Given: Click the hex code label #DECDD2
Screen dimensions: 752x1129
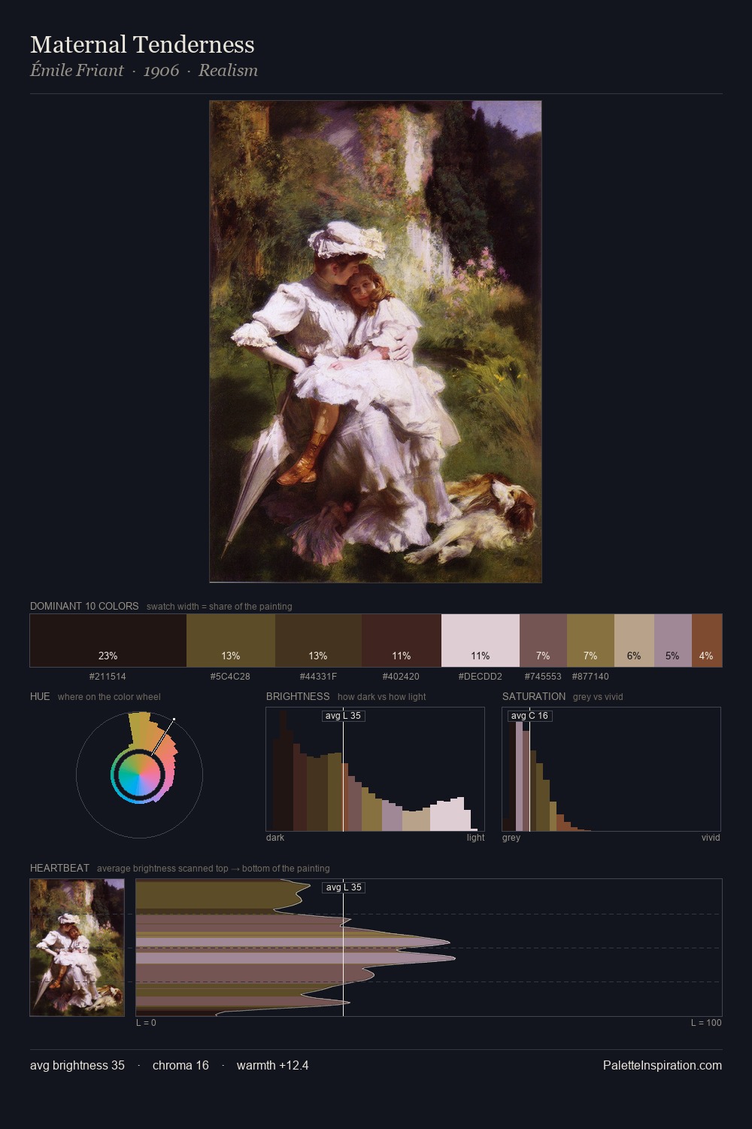Looking at the screenshot, I should (x=480, y=677).
